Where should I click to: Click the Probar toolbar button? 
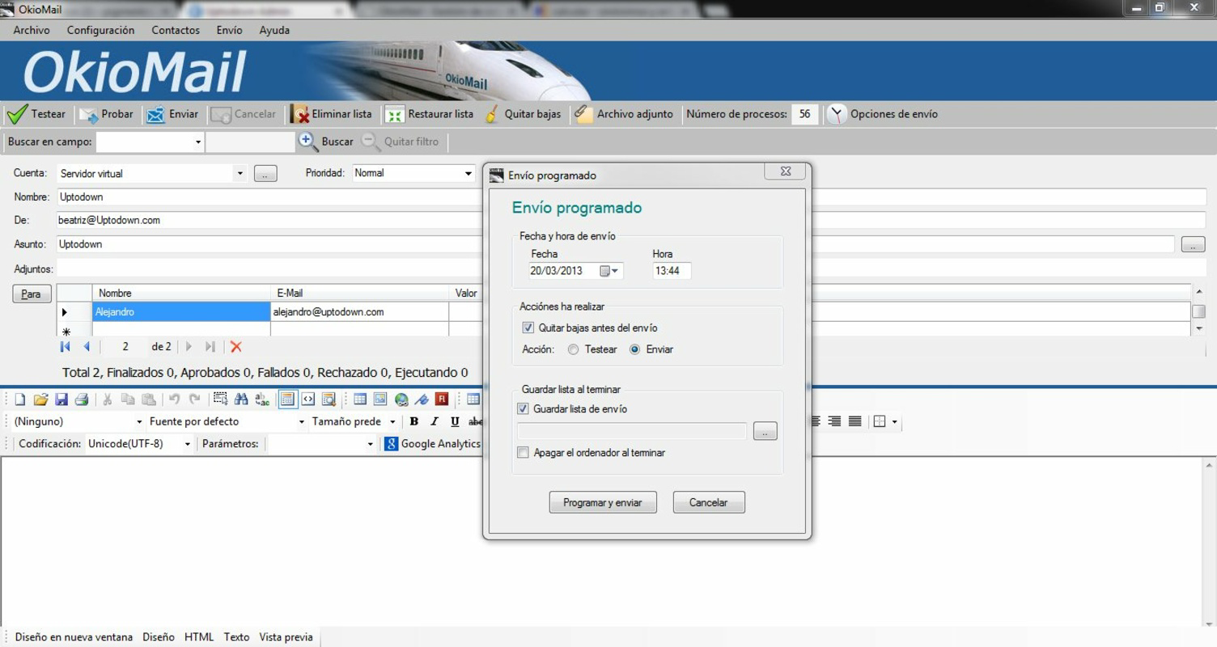click(x=106, y=114)
